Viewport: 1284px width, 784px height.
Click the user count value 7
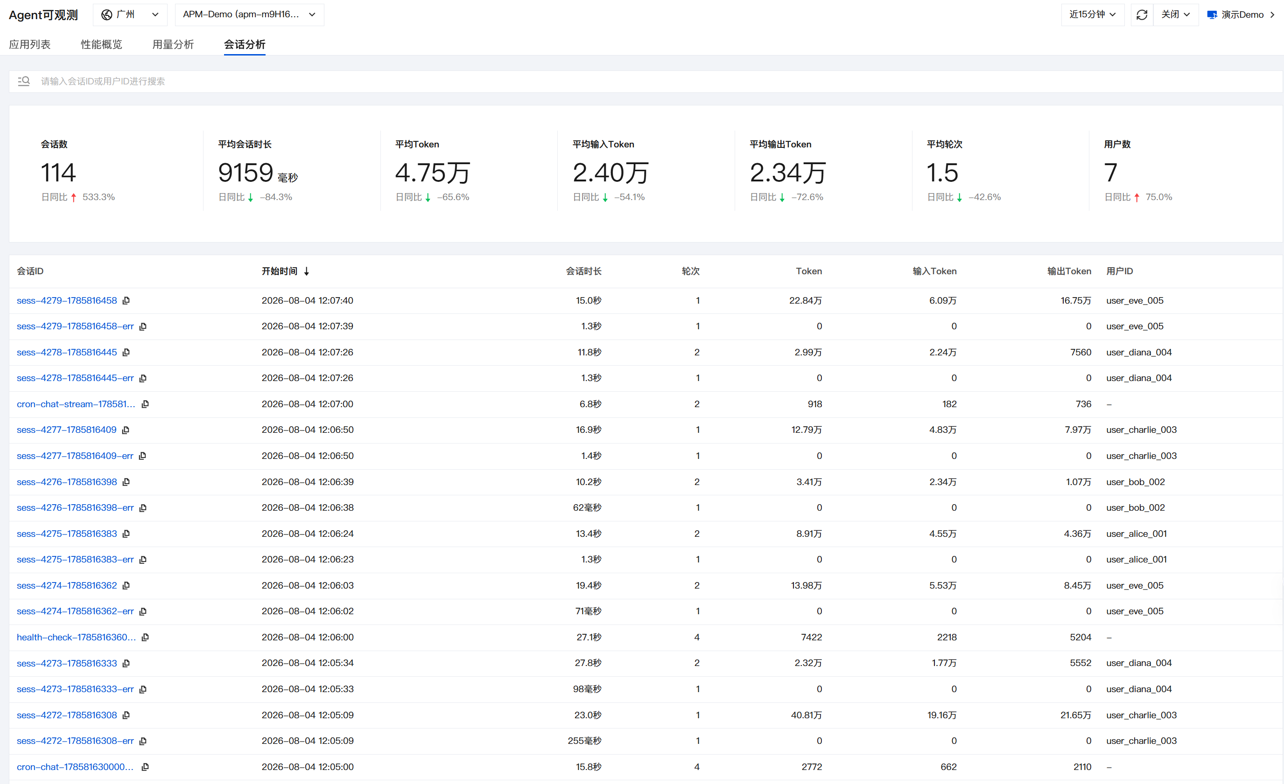coord(1110,173)
